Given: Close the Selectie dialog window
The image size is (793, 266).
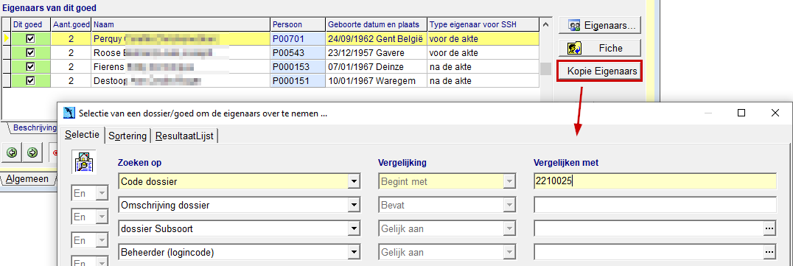Looking at the screenshot, I should [775, 113].
